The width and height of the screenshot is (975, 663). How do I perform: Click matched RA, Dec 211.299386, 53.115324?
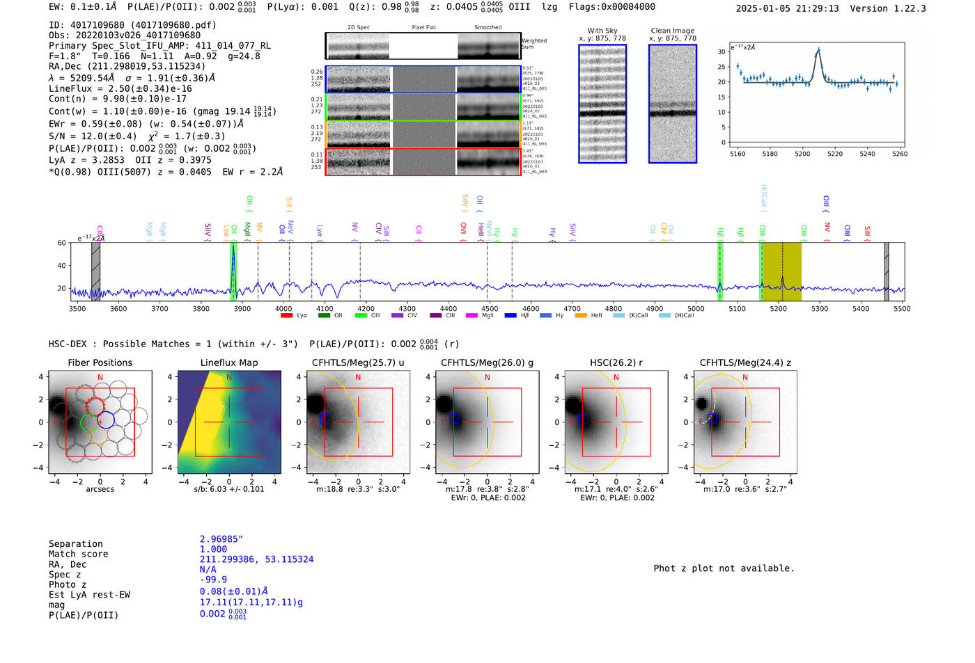(256, 559)
